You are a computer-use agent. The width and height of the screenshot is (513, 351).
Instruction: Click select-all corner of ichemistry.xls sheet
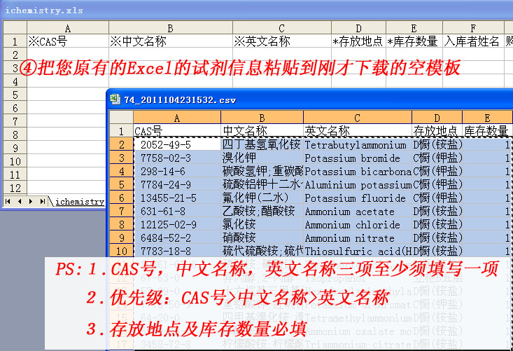pyautogui.click(x=13, y=28)
